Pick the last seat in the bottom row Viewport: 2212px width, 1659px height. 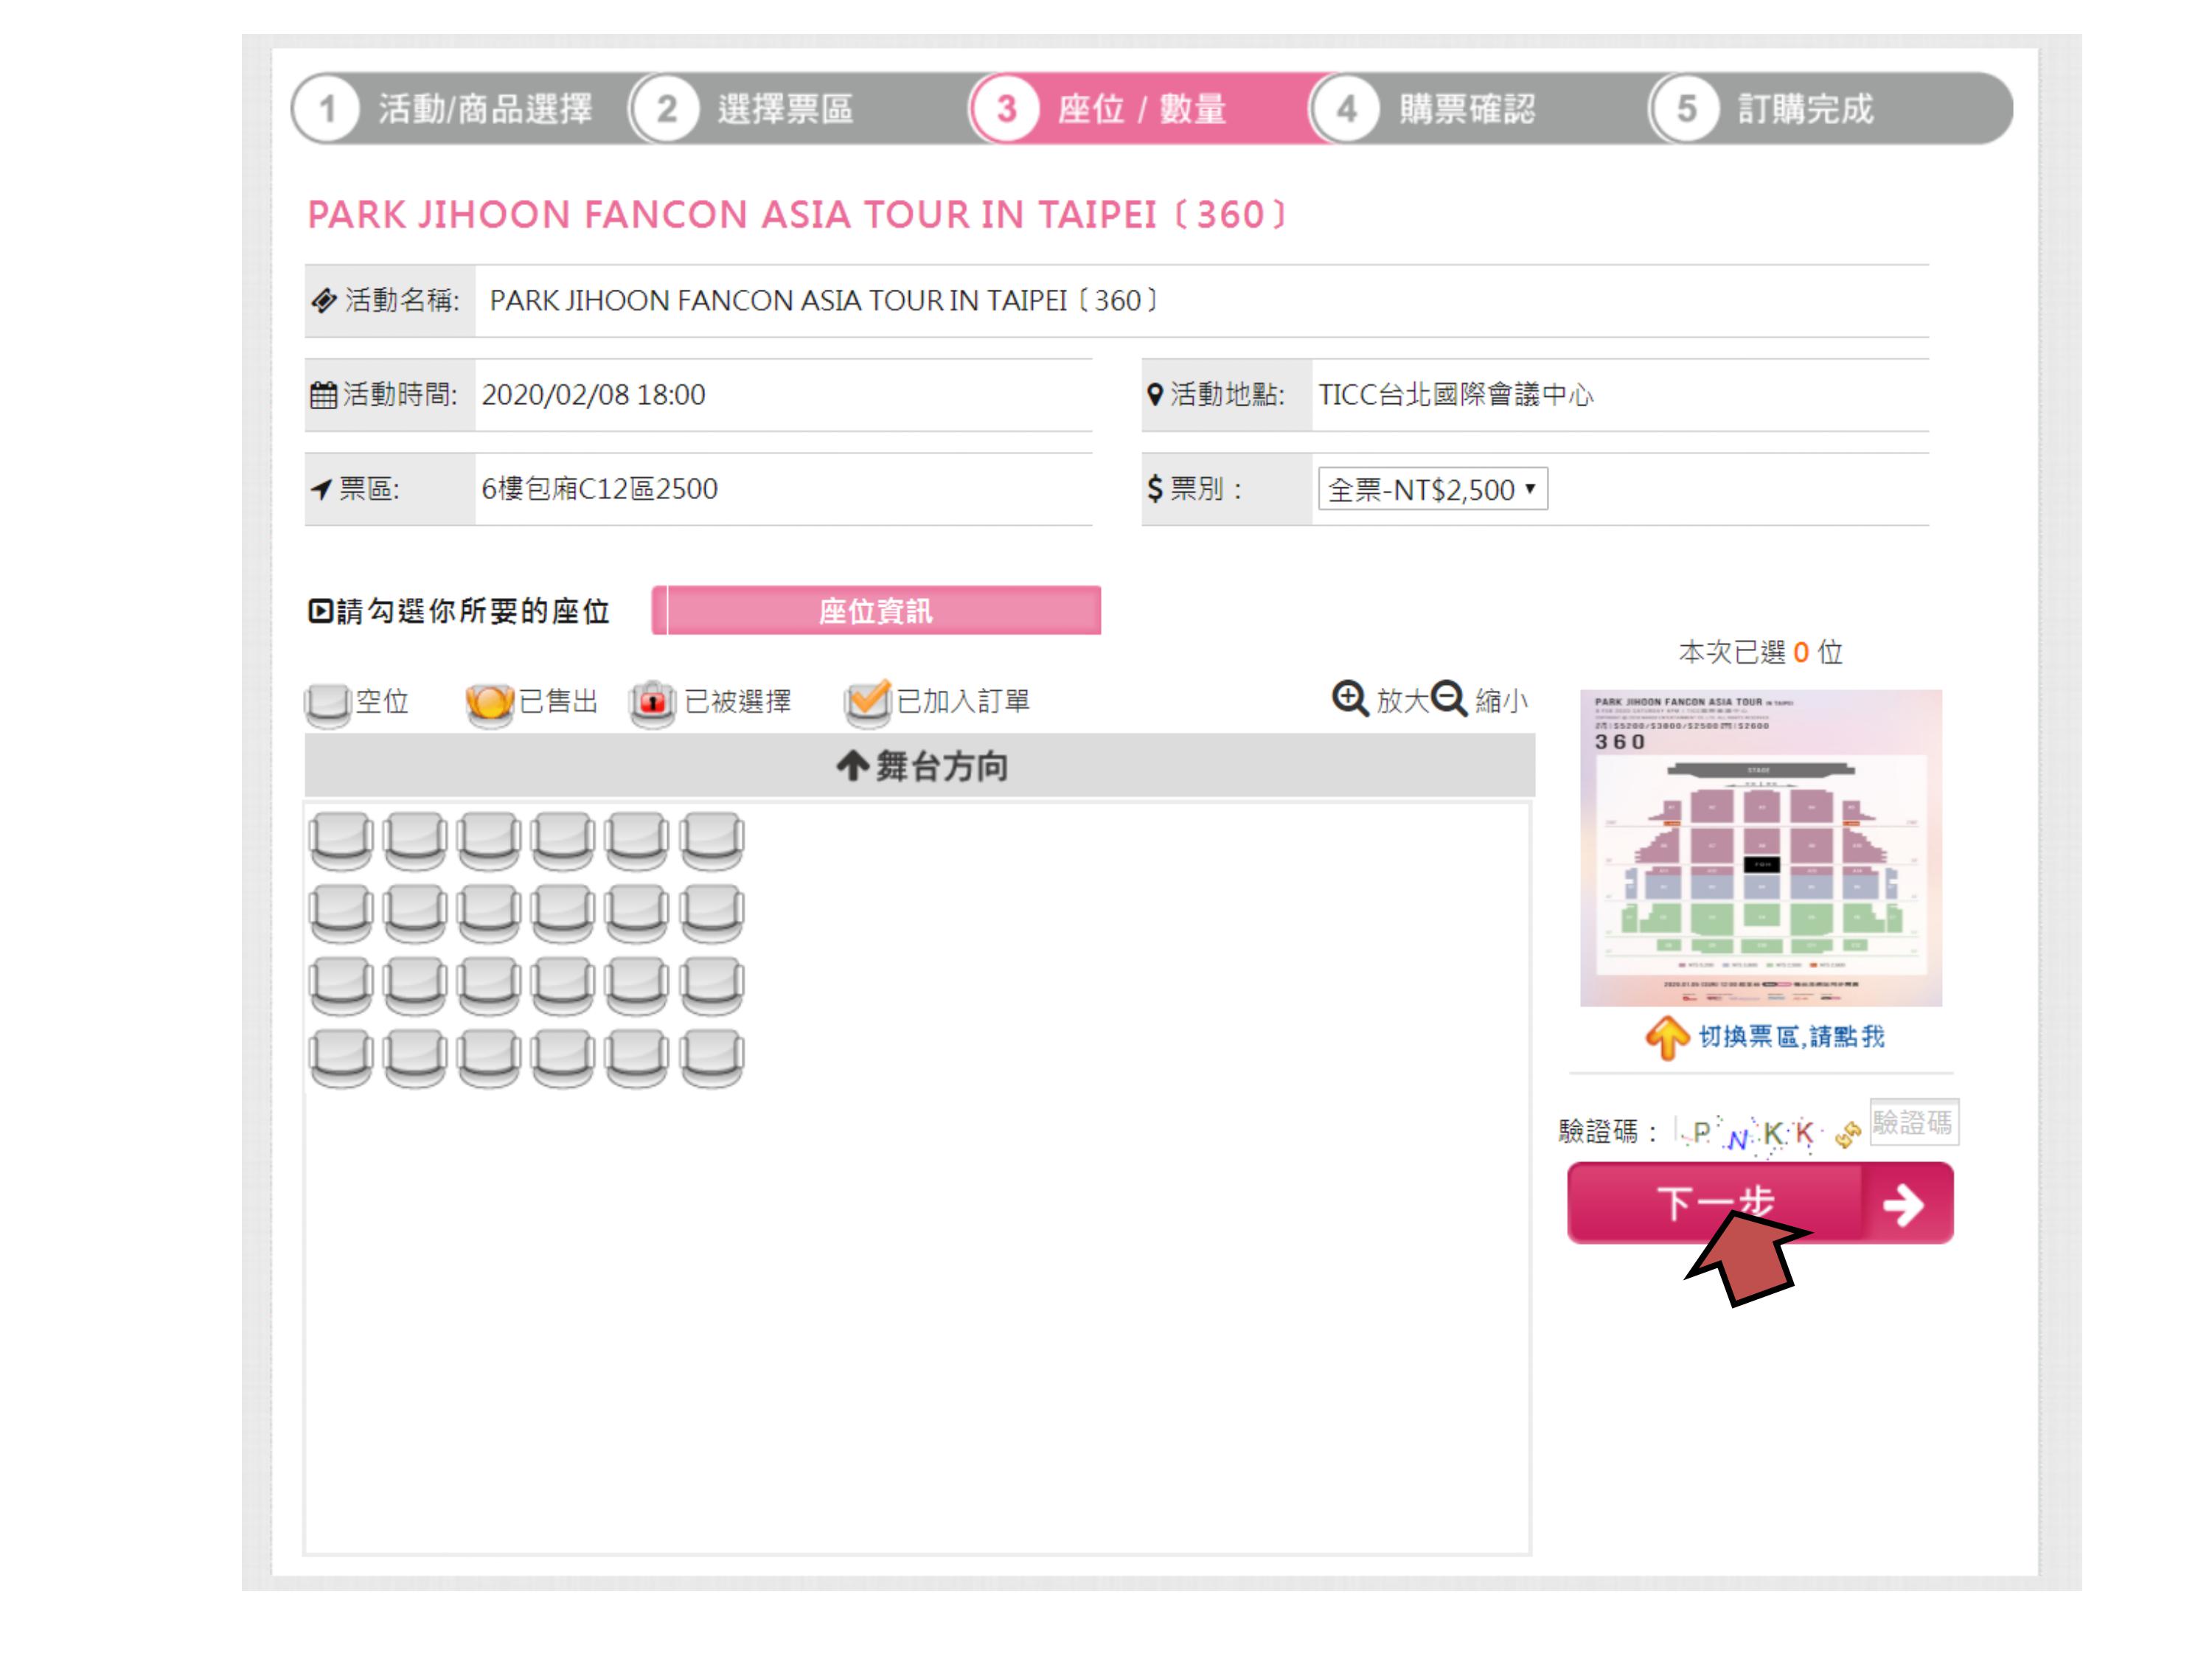(x=712, y=1058)
